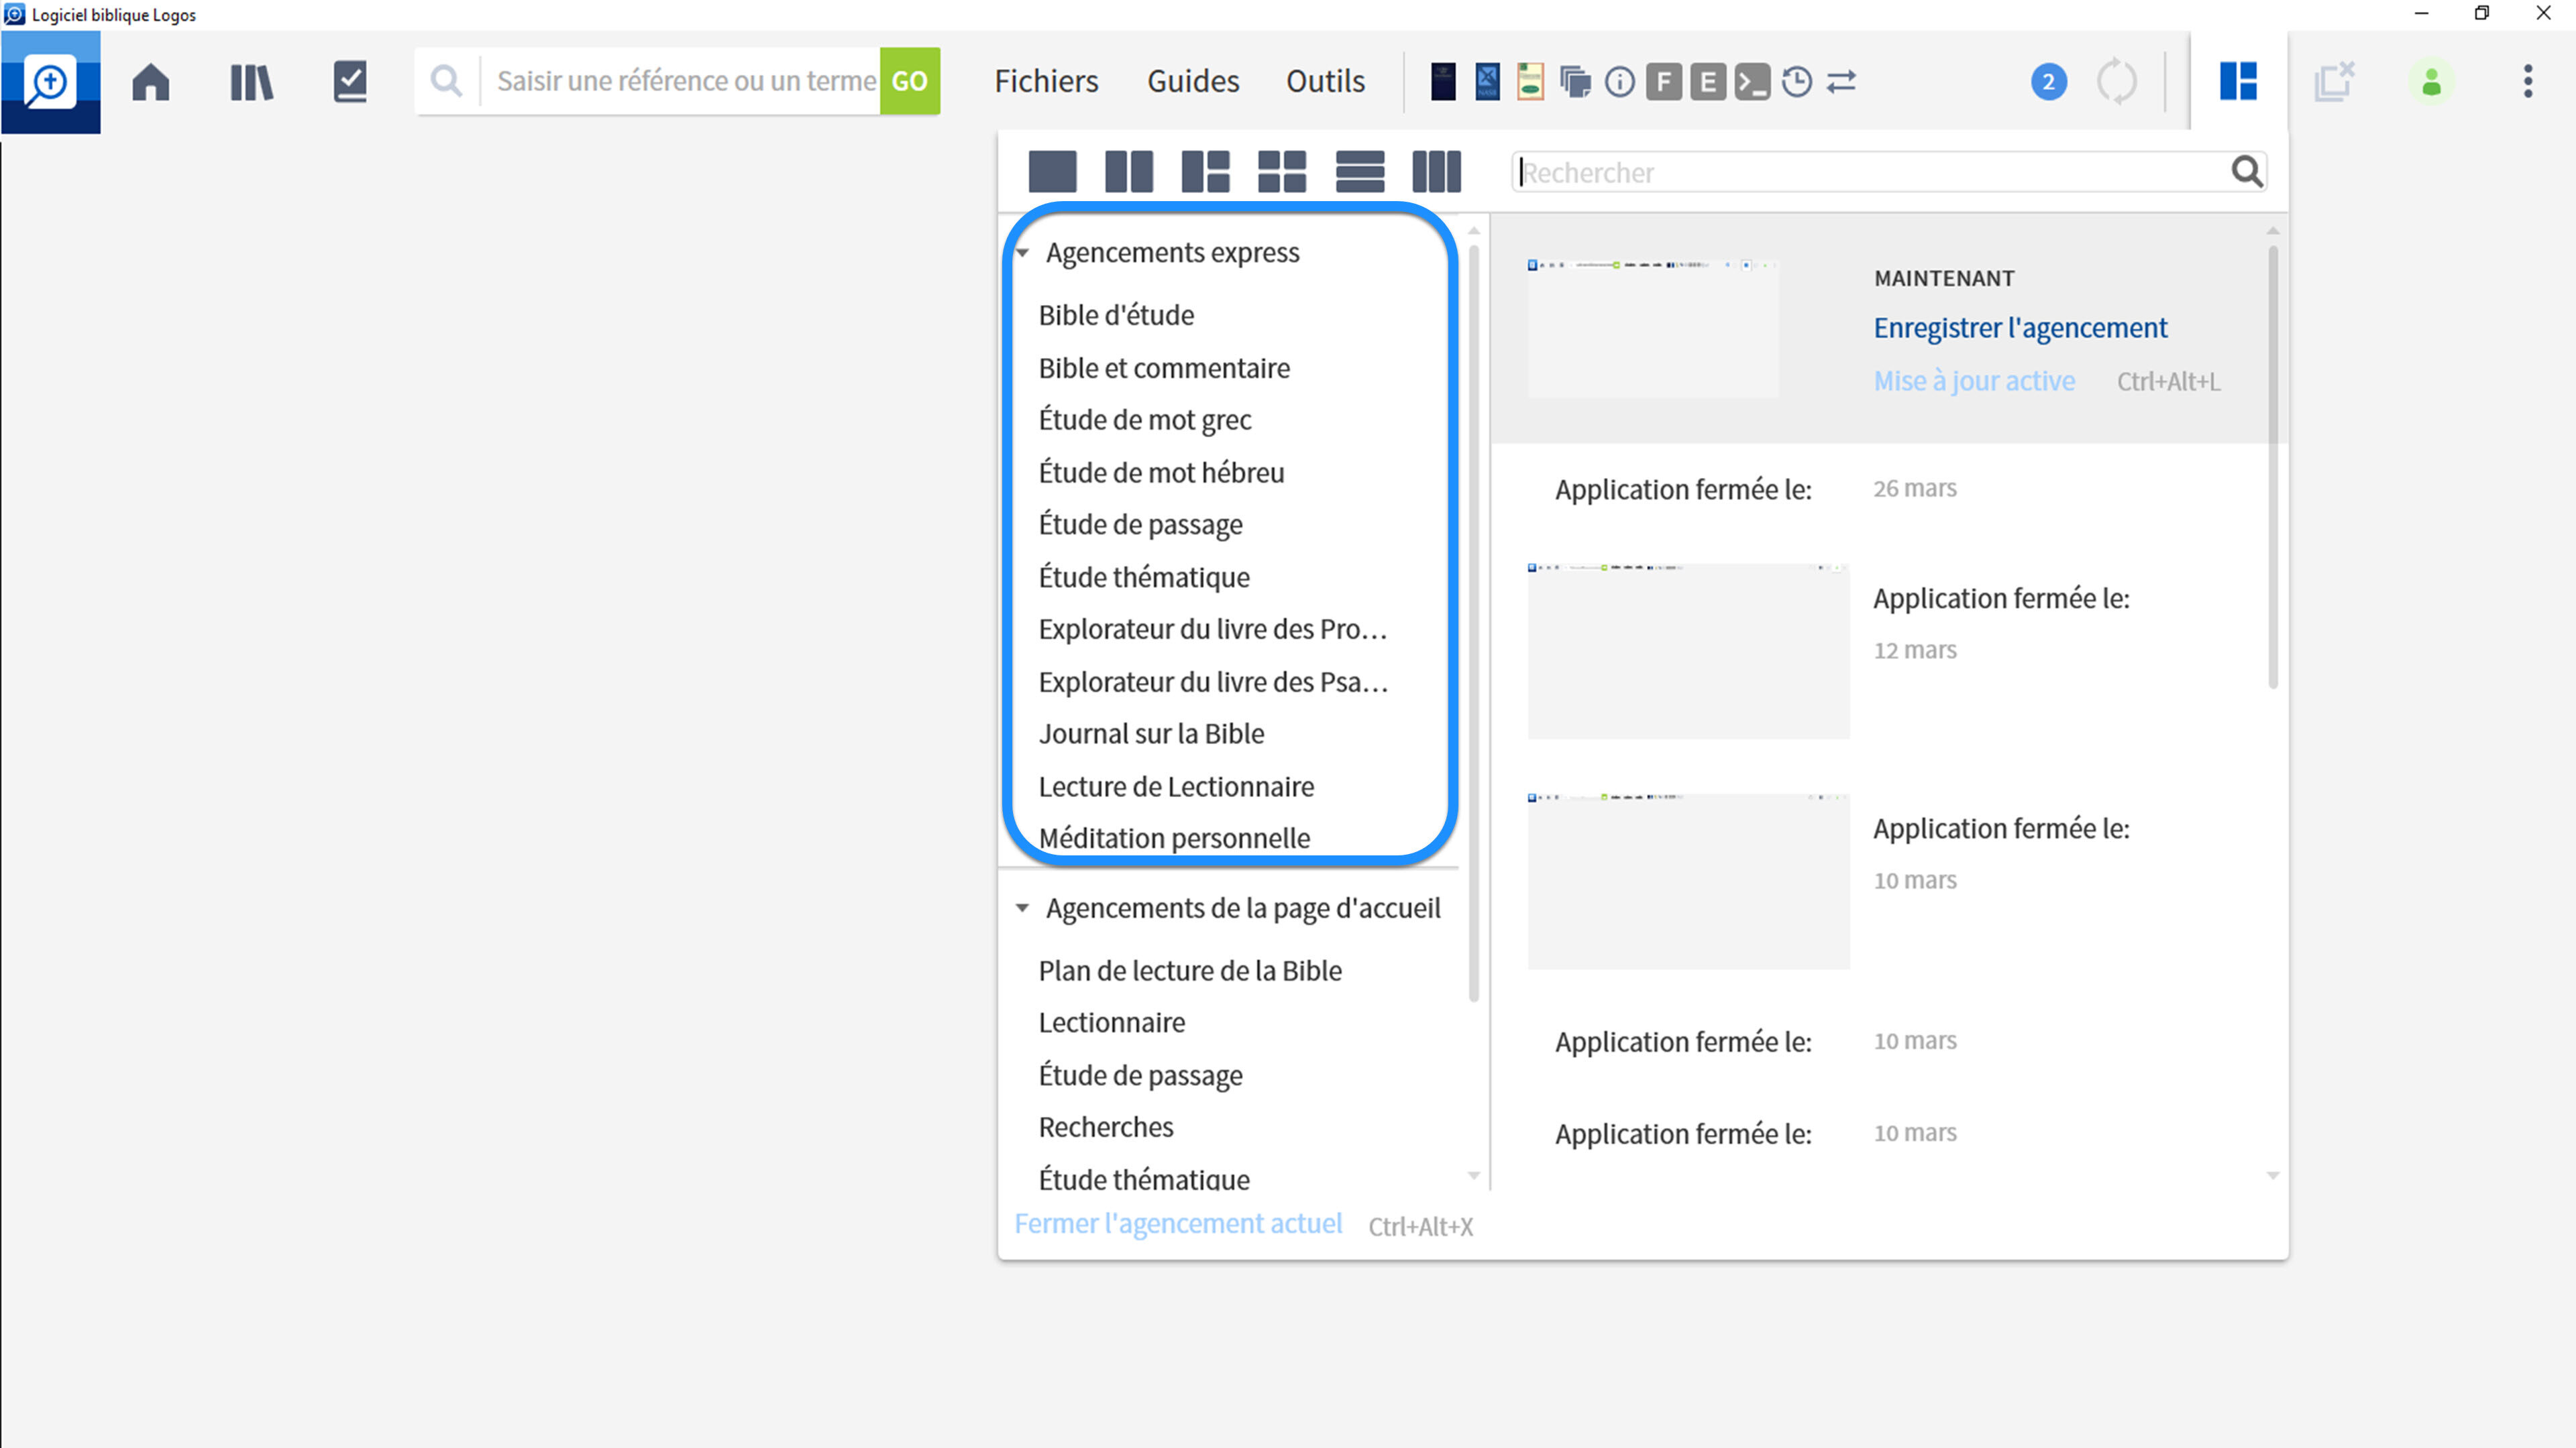Click the left layouts list scrollbar
Screen dimensions: 2576x1448
point(1473,623)
